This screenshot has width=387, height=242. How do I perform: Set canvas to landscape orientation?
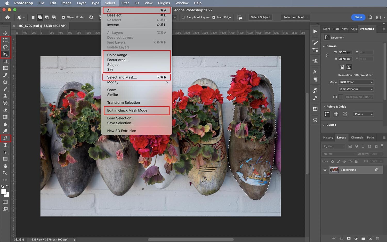[x=349, y=67]
